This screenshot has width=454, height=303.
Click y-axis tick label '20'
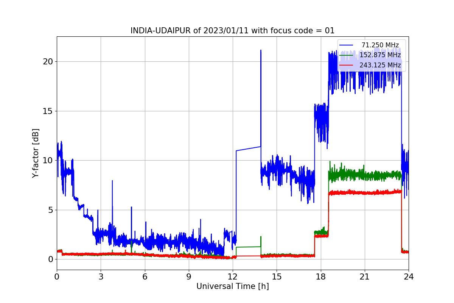click(x=48, y=61)
